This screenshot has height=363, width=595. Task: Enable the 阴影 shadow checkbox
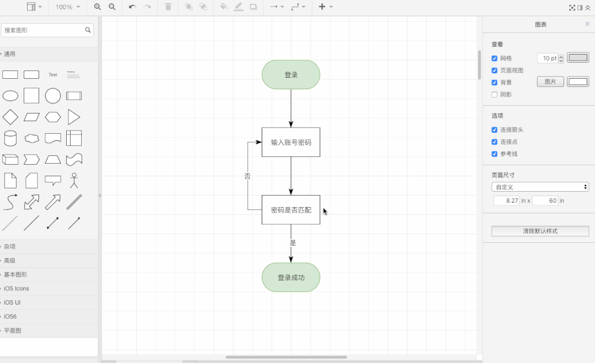[x=495, y=95]
